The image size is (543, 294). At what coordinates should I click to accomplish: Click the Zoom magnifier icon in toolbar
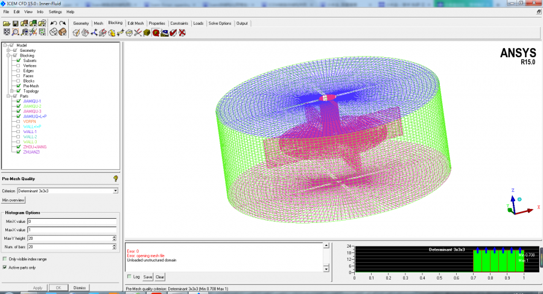point(16,32)
